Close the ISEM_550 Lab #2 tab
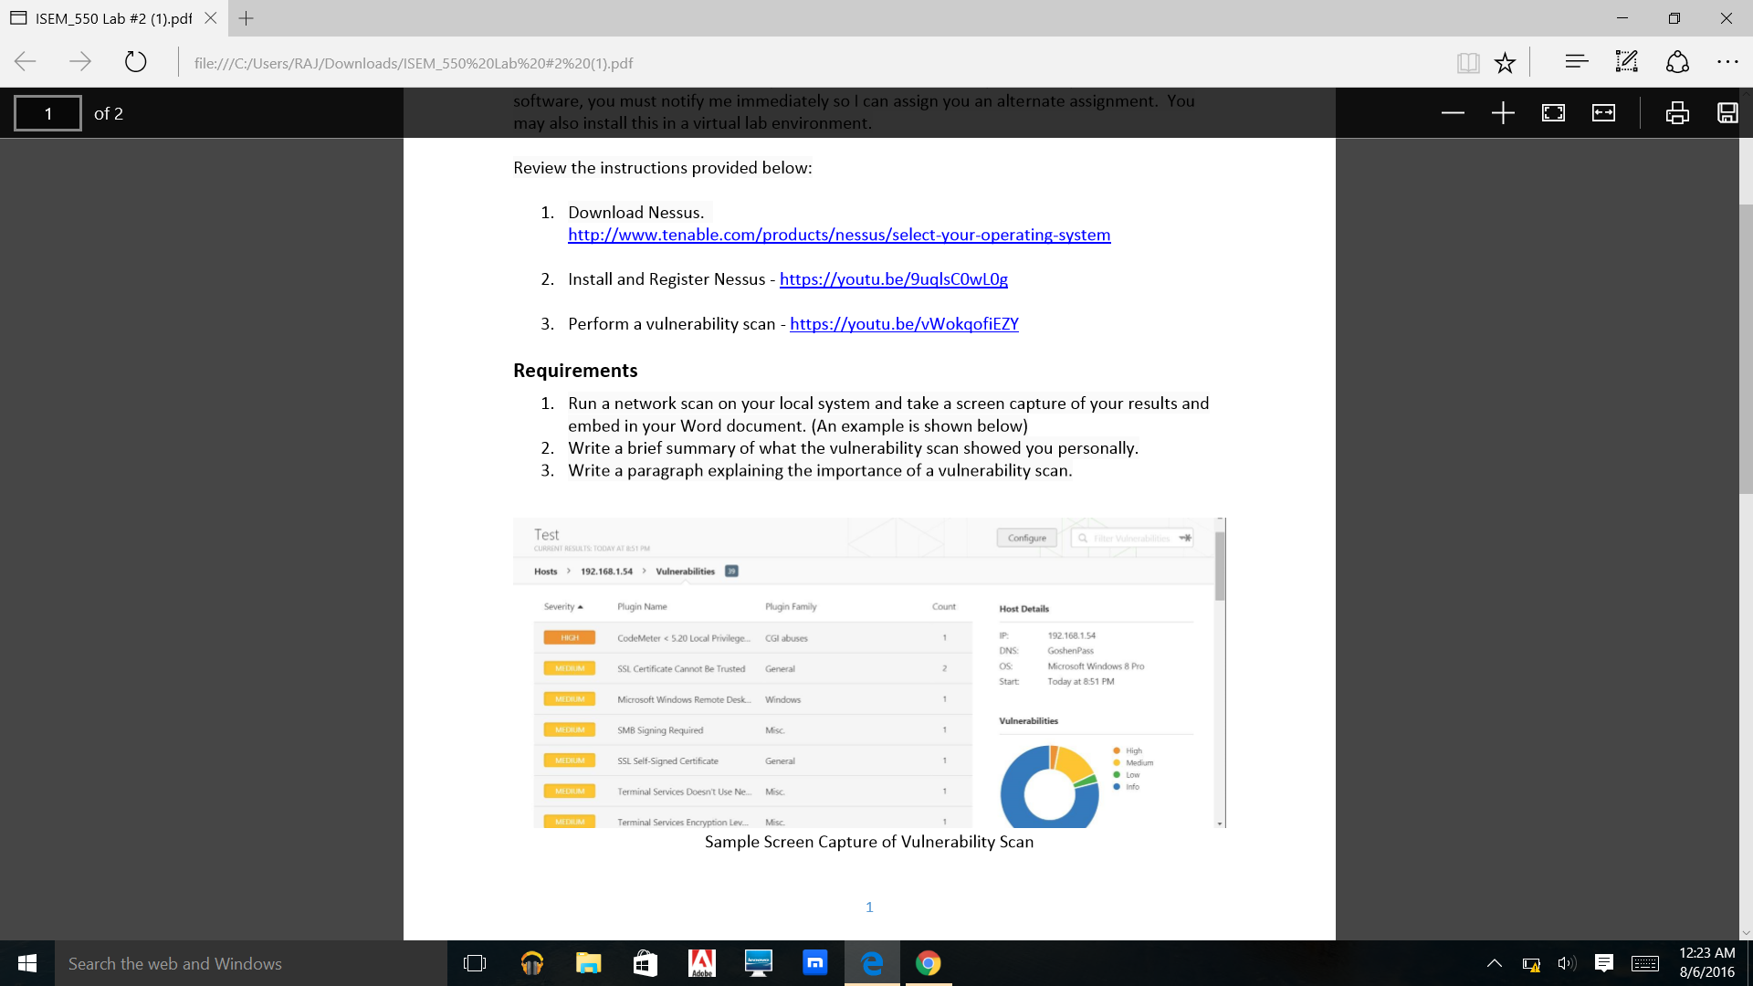Viewport: 1753px width, 986px height. pos(211,18)
